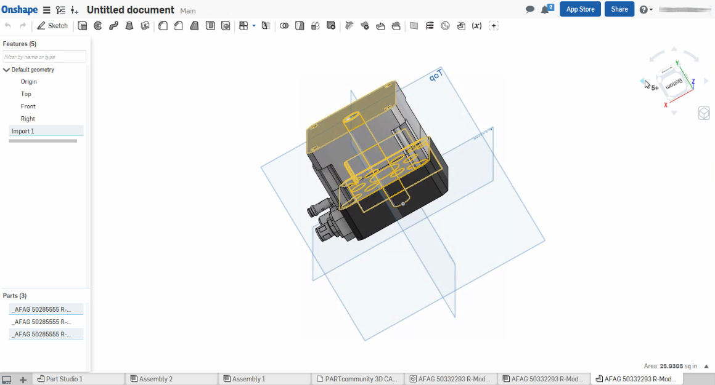Open the view cube display options
Viewport: 715px width, 385px height.
(x=703, y=113)
